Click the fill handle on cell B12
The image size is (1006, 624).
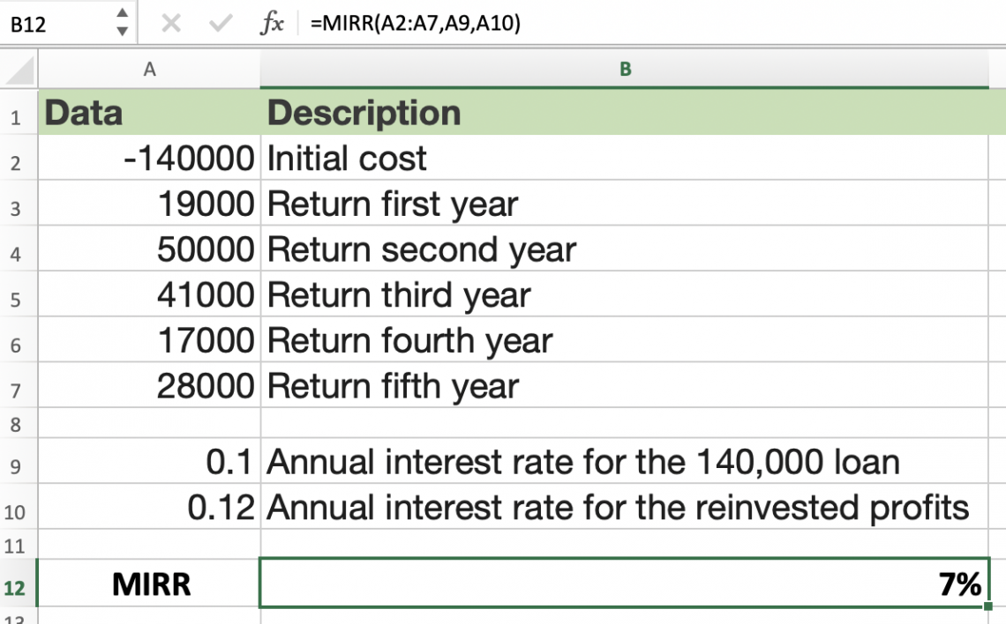pos(987,606)
